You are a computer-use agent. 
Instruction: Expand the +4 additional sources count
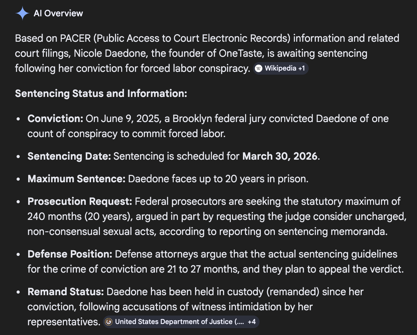252,322
